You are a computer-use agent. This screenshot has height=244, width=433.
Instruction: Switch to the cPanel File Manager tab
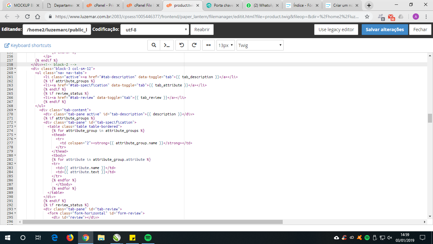142,5
